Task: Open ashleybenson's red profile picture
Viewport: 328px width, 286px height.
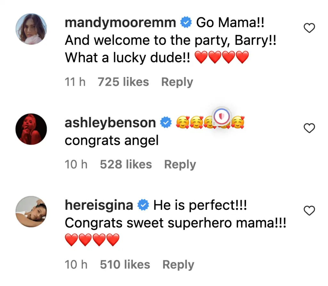Action: pos(31,129)
